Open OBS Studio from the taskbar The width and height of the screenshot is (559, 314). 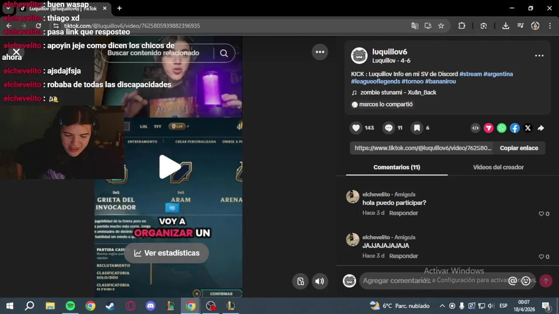(x=211, y=306)
